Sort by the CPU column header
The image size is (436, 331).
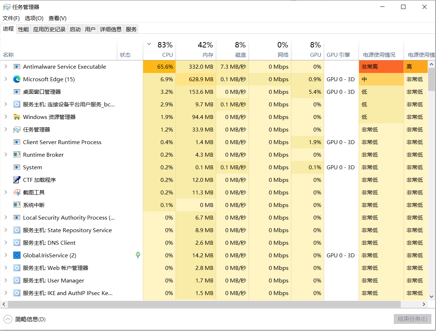[159, 50]
